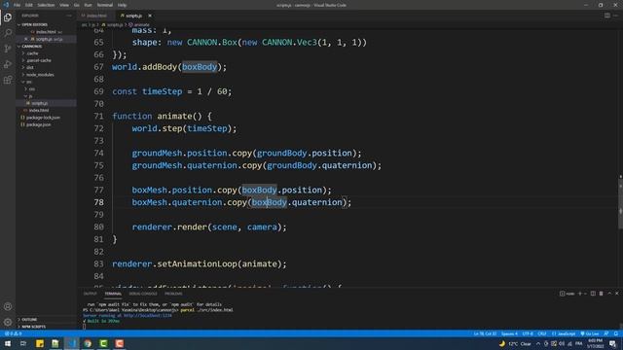Screen dimensions: 623x350
Task: Open editor more actions ellipsis
Action: coord(616,16)
